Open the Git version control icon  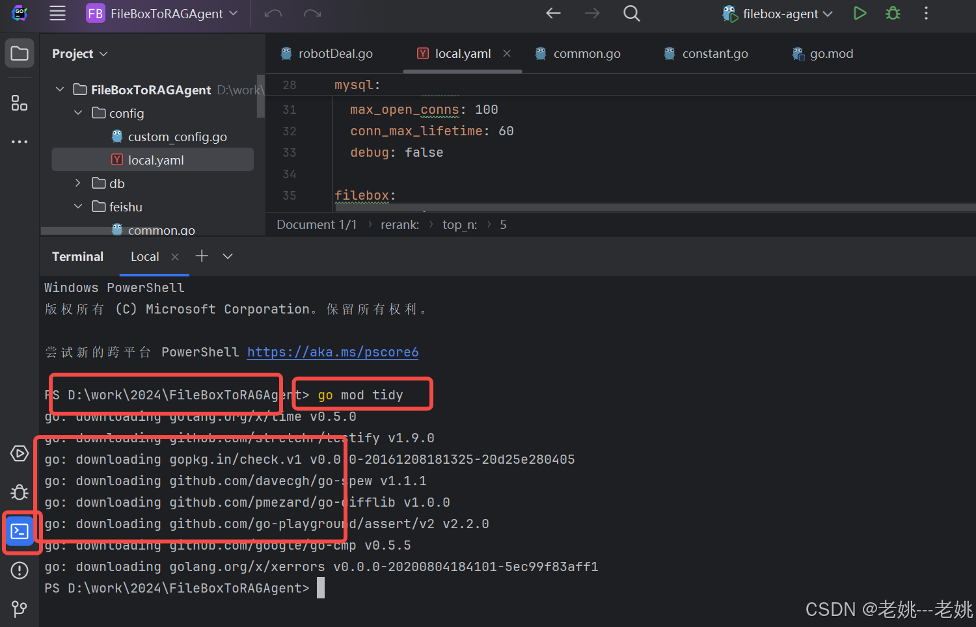click(20, 609)
